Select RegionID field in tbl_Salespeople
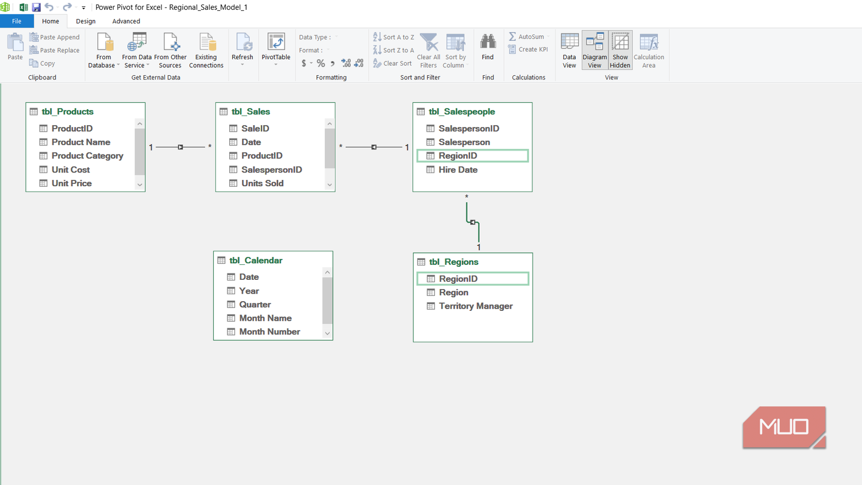This screenshot has height=485, width=862. 472,156
